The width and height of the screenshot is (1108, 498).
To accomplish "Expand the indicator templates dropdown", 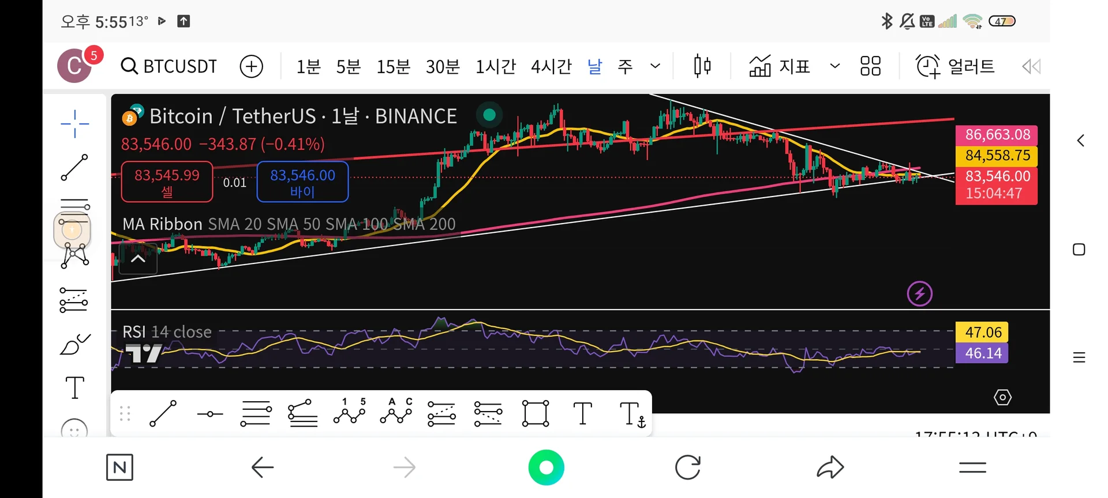I will pyautogui.click(x=834, y=66).
